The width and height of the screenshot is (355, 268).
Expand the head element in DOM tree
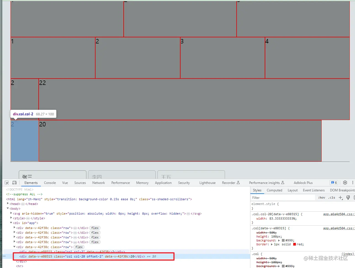8,204
